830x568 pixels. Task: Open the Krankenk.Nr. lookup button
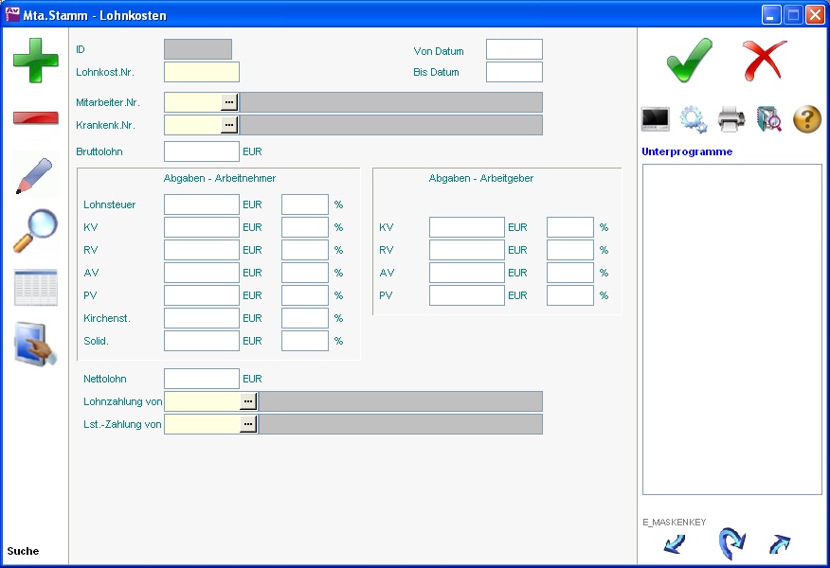click(x=229, y=125)
